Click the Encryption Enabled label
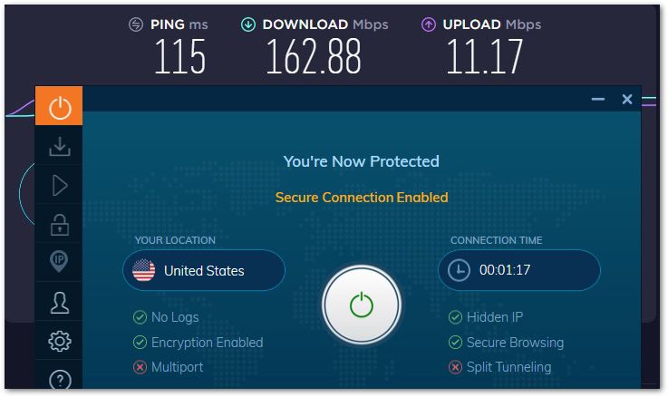This screenshot has width=668, height=397. tap(207, 343)
